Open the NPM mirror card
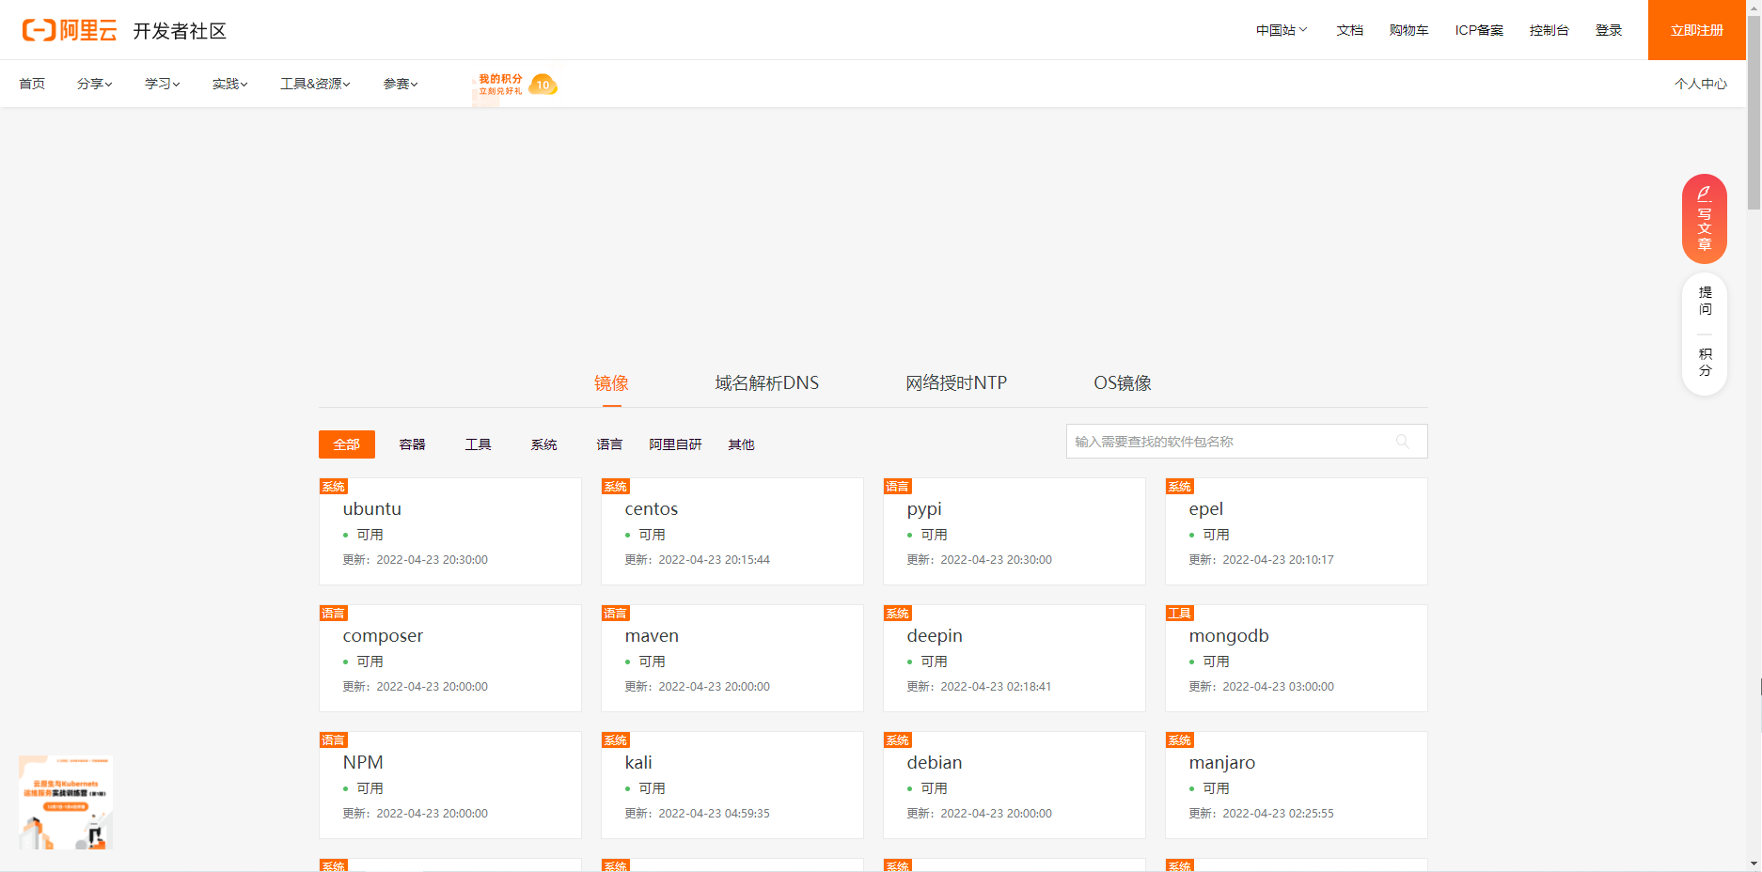This screenshot has width=1762, height=872. point(450,786)
